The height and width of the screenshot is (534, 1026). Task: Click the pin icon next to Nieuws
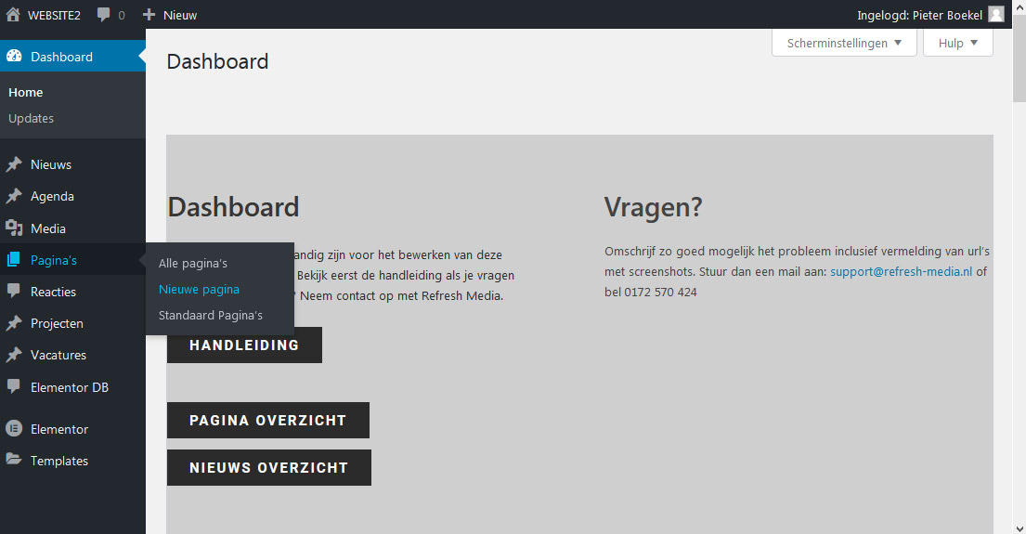[14, 165]
